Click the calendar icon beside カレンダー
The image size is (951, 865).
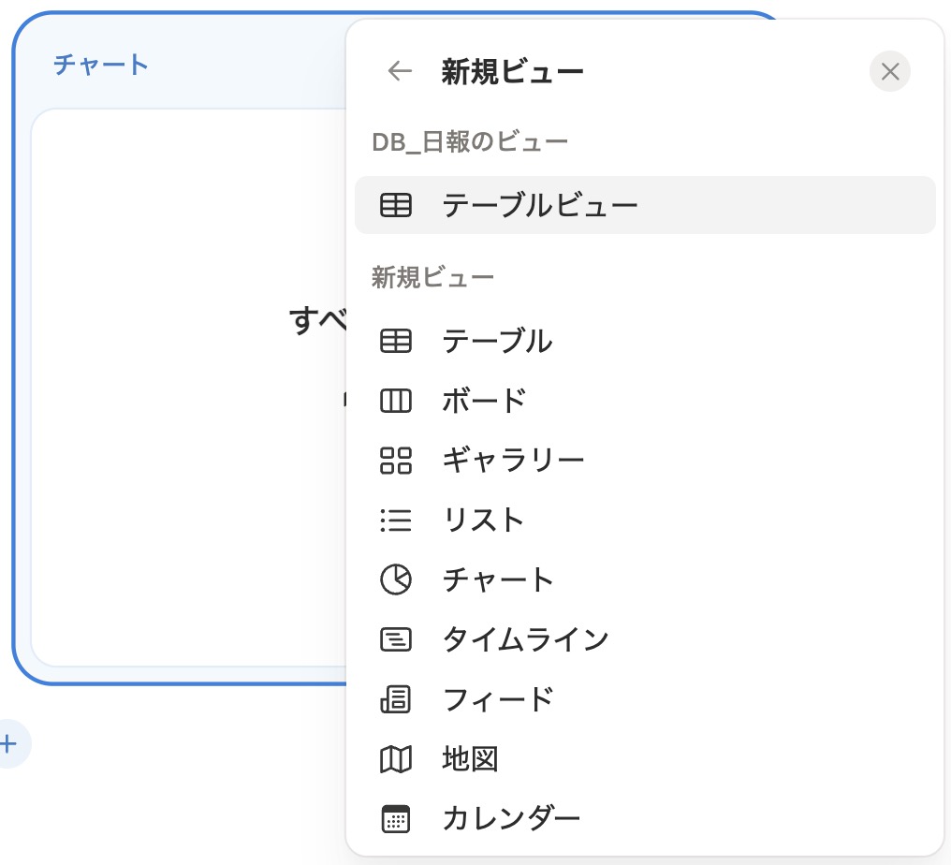(x=396, y=819)
